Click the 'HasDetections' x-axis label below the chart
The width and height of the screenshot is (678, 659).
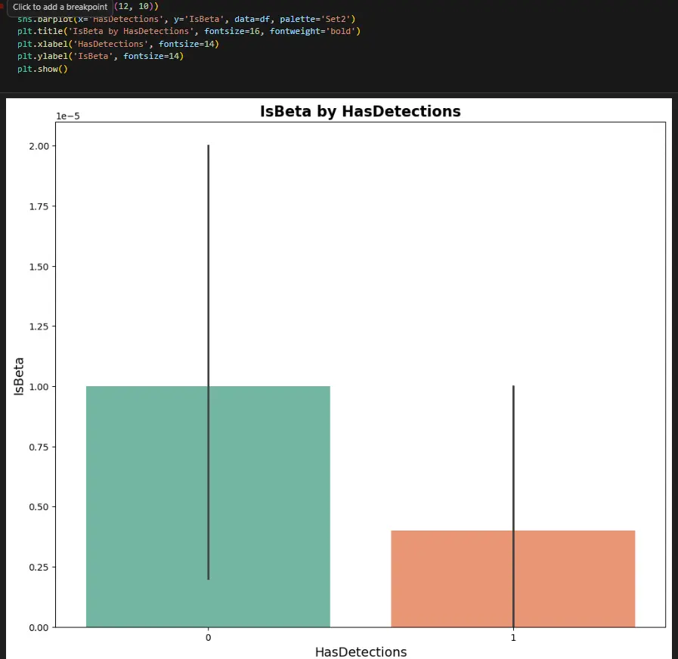click(361, 651)
